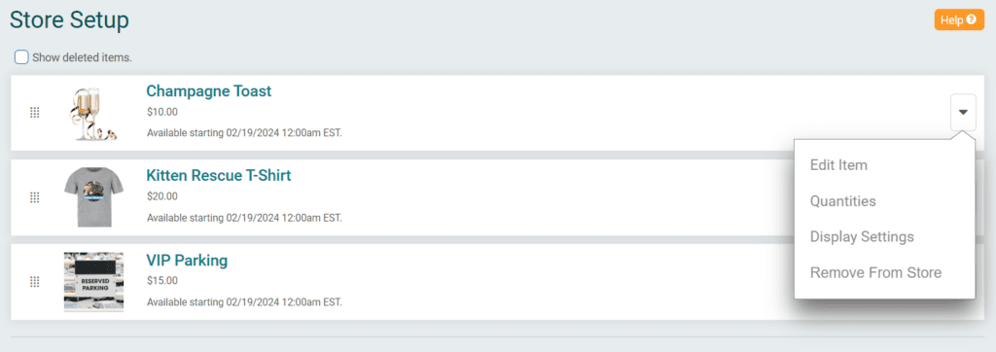Click the question mark icon in Help
This screenshot has height=352, width=996.
pos(971,19)
